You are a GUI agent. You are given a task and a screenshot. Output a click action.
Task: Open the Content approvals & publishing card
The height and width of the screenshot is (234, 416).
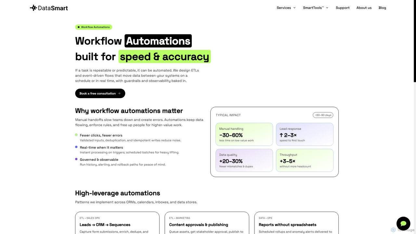tap(207, 223)
